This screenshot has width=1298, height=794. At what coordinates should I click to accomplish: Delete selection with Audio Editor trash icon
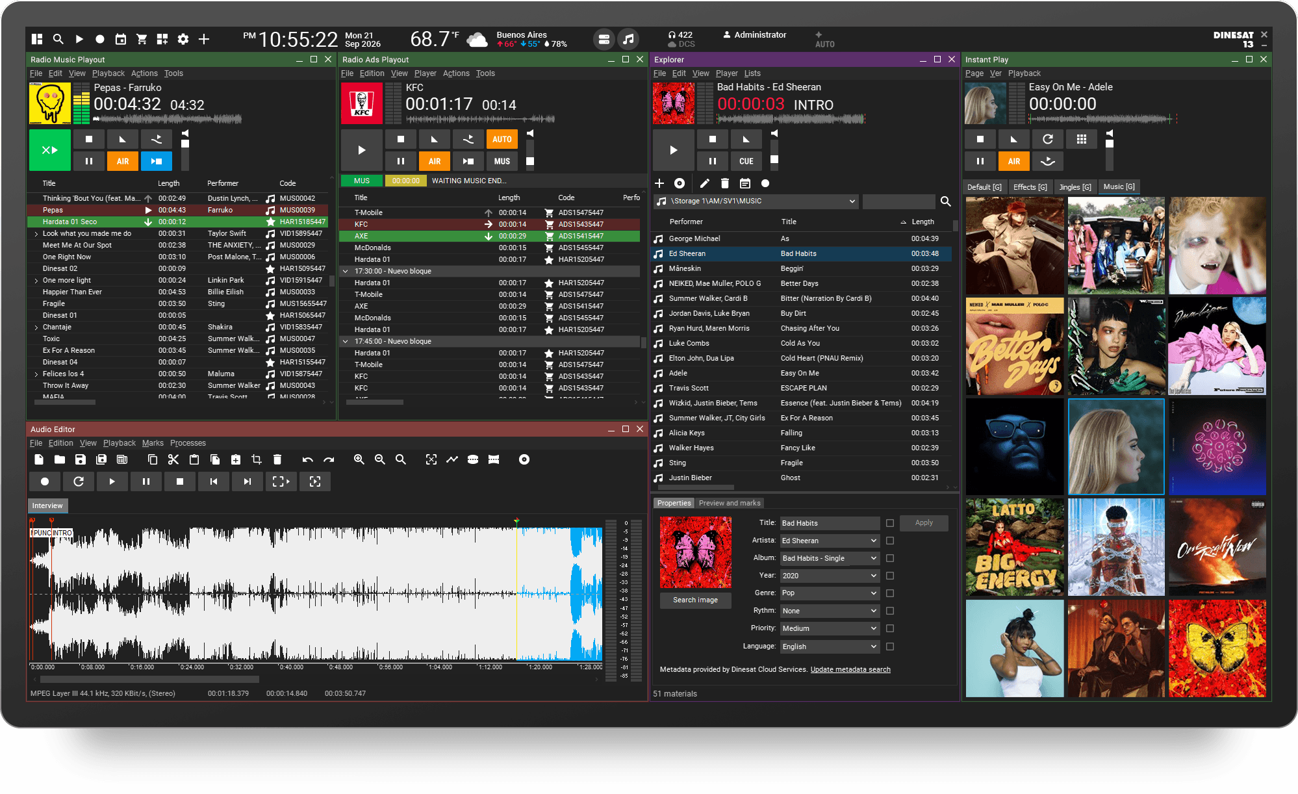(277, 459)
